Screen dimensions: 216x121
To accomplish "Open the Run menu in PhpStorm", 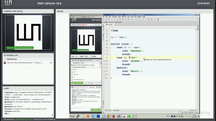I will click(x=128, y=17).
